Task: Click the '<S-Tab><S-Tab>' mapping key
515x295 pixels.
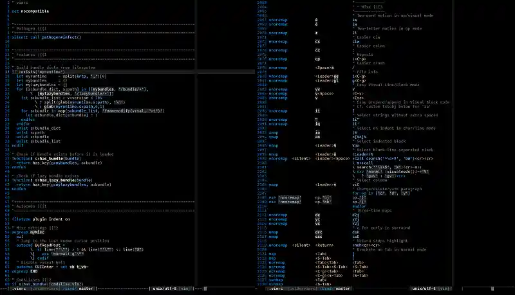Action: [332, 267]
